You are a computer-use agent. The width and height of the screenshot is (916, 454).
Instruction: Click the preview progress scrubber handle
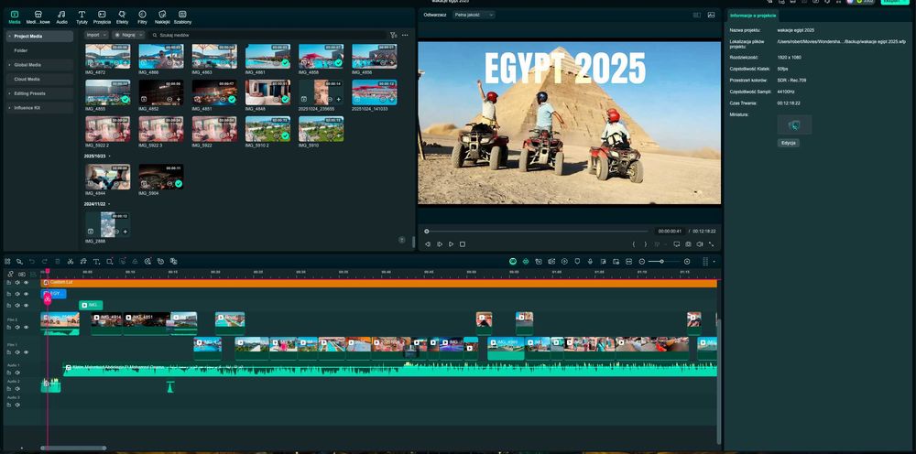coord(427,231)
